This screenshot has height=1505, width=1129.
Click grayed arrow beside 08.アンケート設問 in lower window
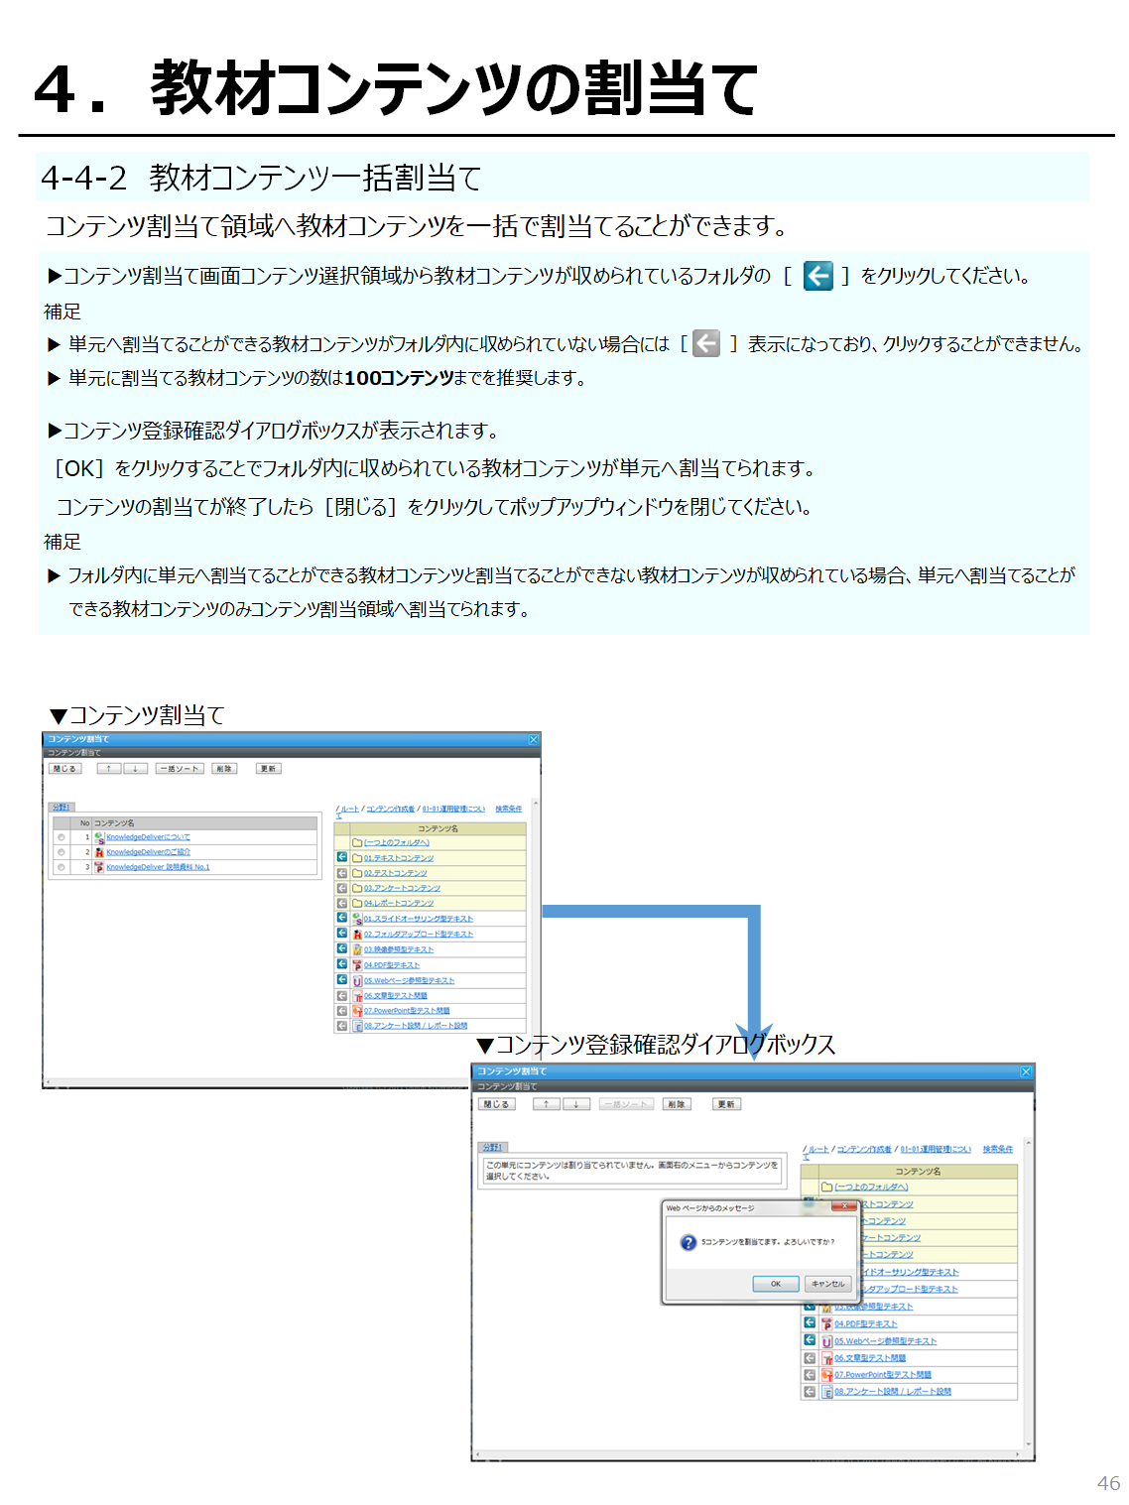click(x=810, y=1391)
